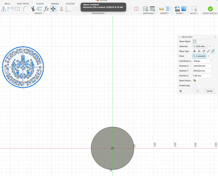The height and width of the screenshot is (176, 218).
Task: Clear the Point selection with X
Action: tap(208, 56)
